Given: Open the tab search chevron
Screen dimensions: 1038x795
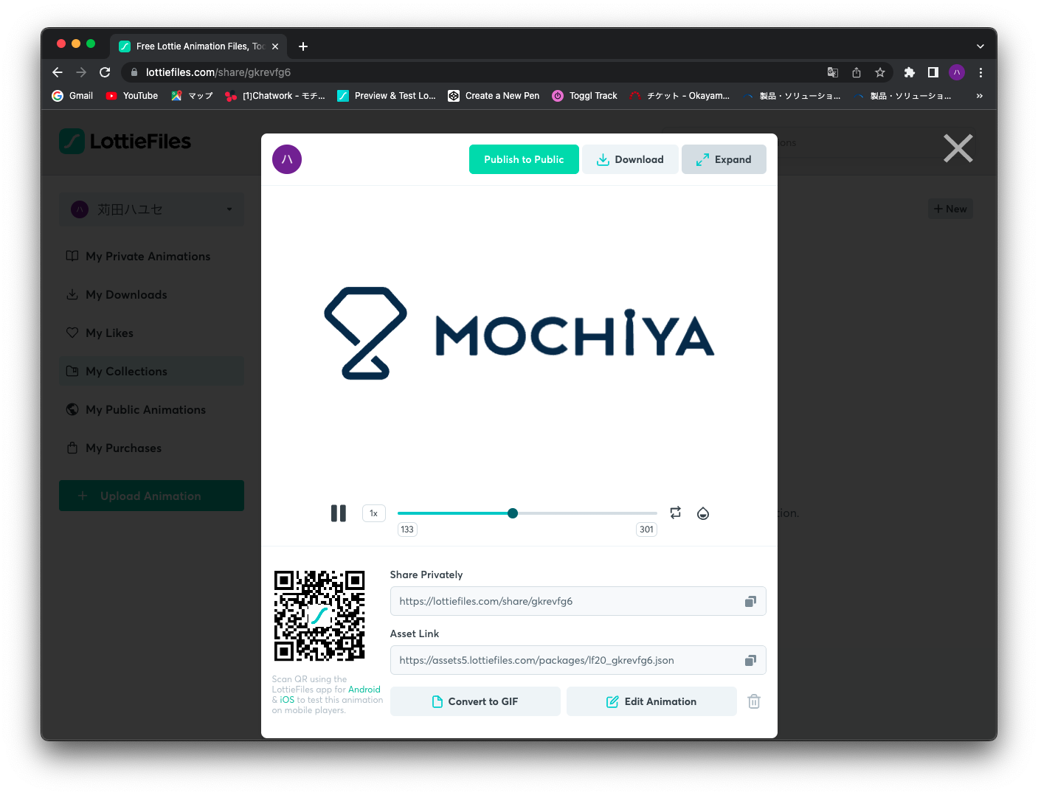Looking at the screenshot, I should (x=980, y=46).
